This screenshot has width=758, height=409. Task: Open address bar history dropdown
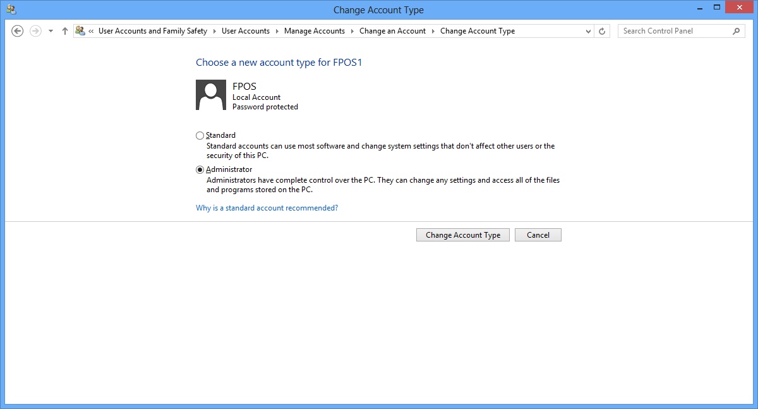point(588,31)
